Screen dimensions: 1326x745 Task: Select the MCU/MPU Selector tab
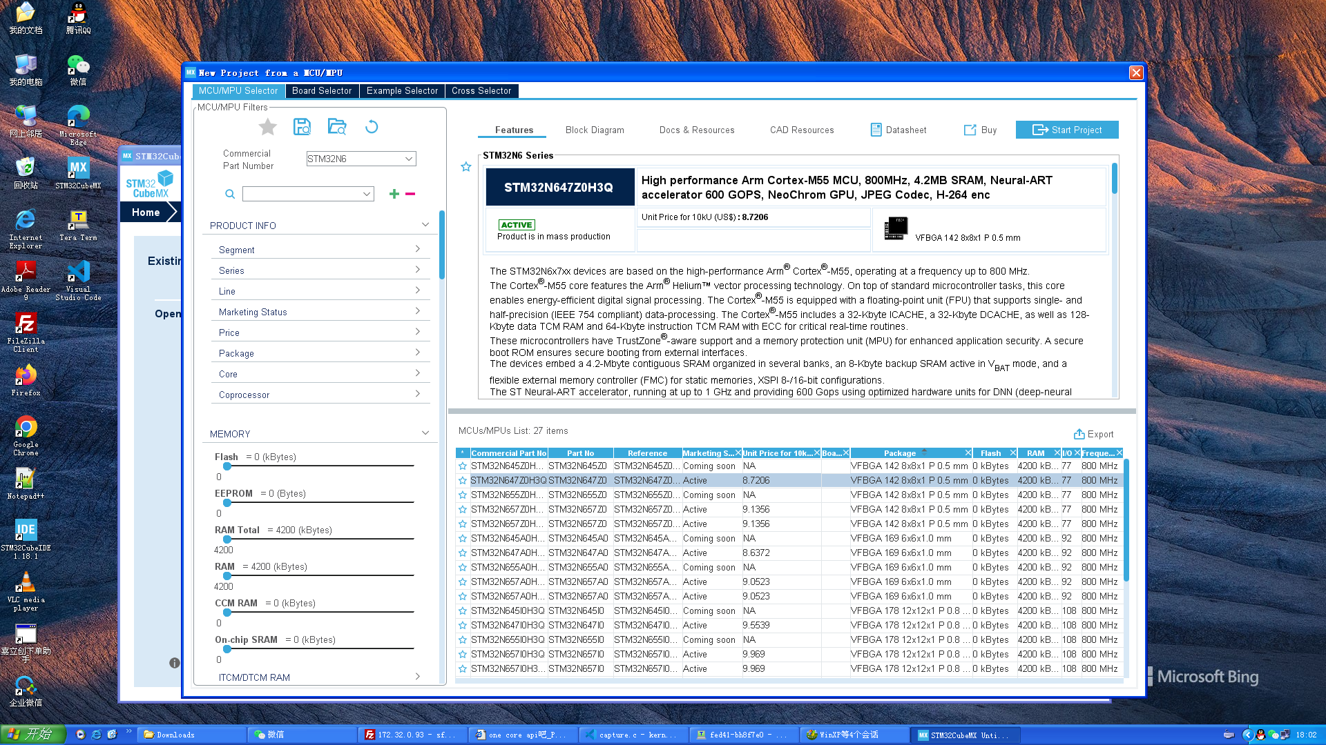click(x=238, y=91)
